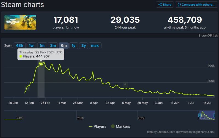Toggle Players series in legend
Screen dimensions: 219x138
pyautogui.click(x=97, y=127)
